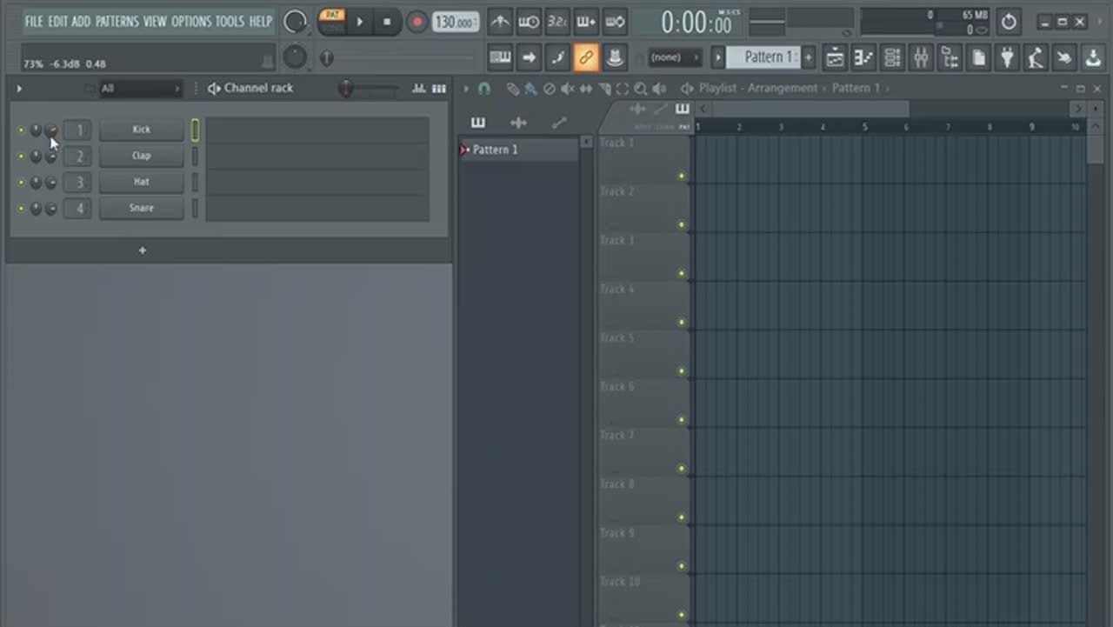
Task: Open graph editor in Channel rack
Action: coord(418,89)
